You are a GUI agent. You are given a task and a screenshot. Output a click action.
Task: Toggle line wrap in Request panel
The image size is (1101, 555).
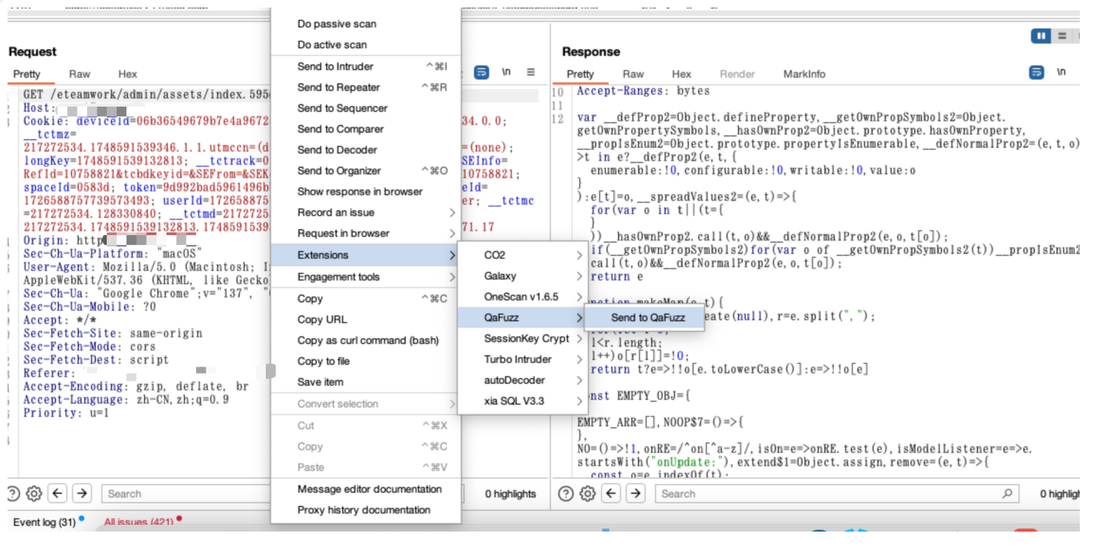(x=482, y=73)
